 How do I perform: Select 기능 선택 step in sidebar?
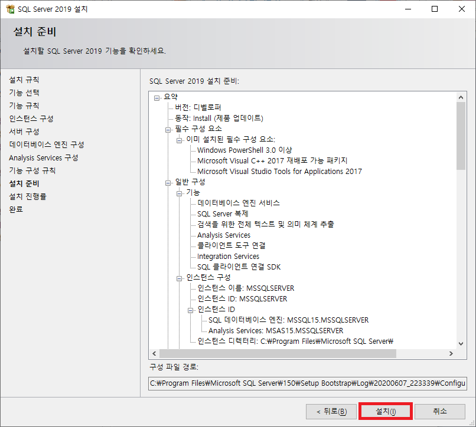[x=24, y=93]
